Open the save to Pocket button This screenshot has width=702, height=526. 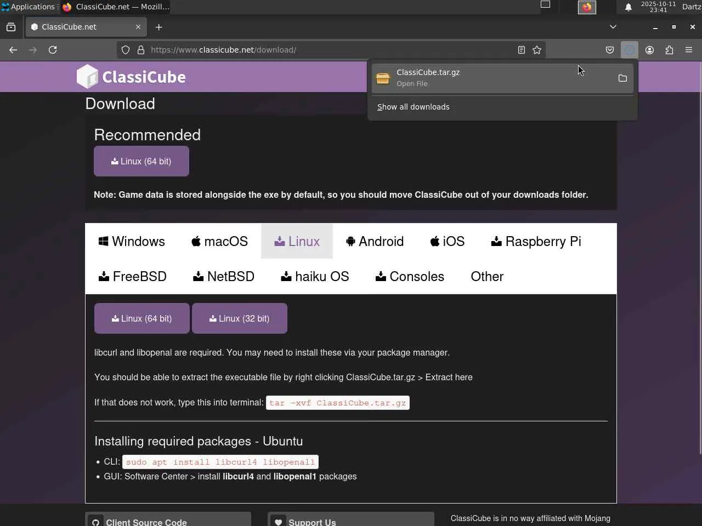[610, 50]
